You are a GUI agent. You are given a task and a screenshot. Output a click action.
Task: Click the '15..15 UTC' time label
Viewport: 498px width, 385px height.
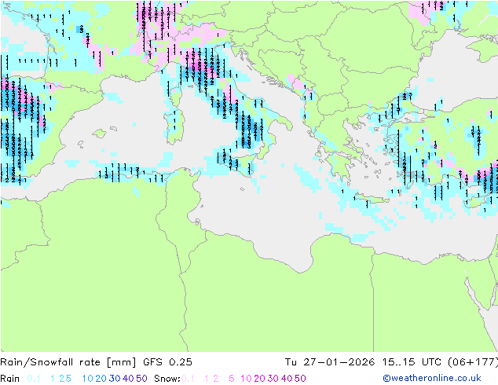tap(412, 362)
